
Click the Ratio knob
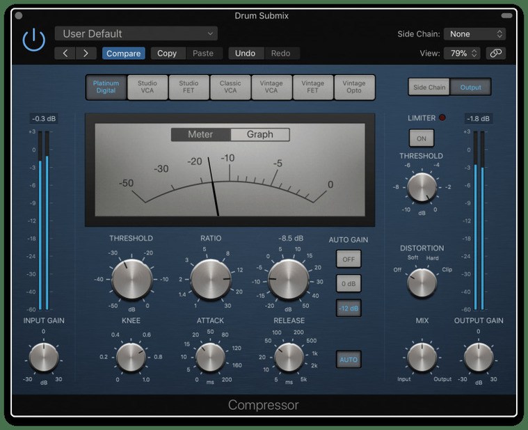coord(211,280)
